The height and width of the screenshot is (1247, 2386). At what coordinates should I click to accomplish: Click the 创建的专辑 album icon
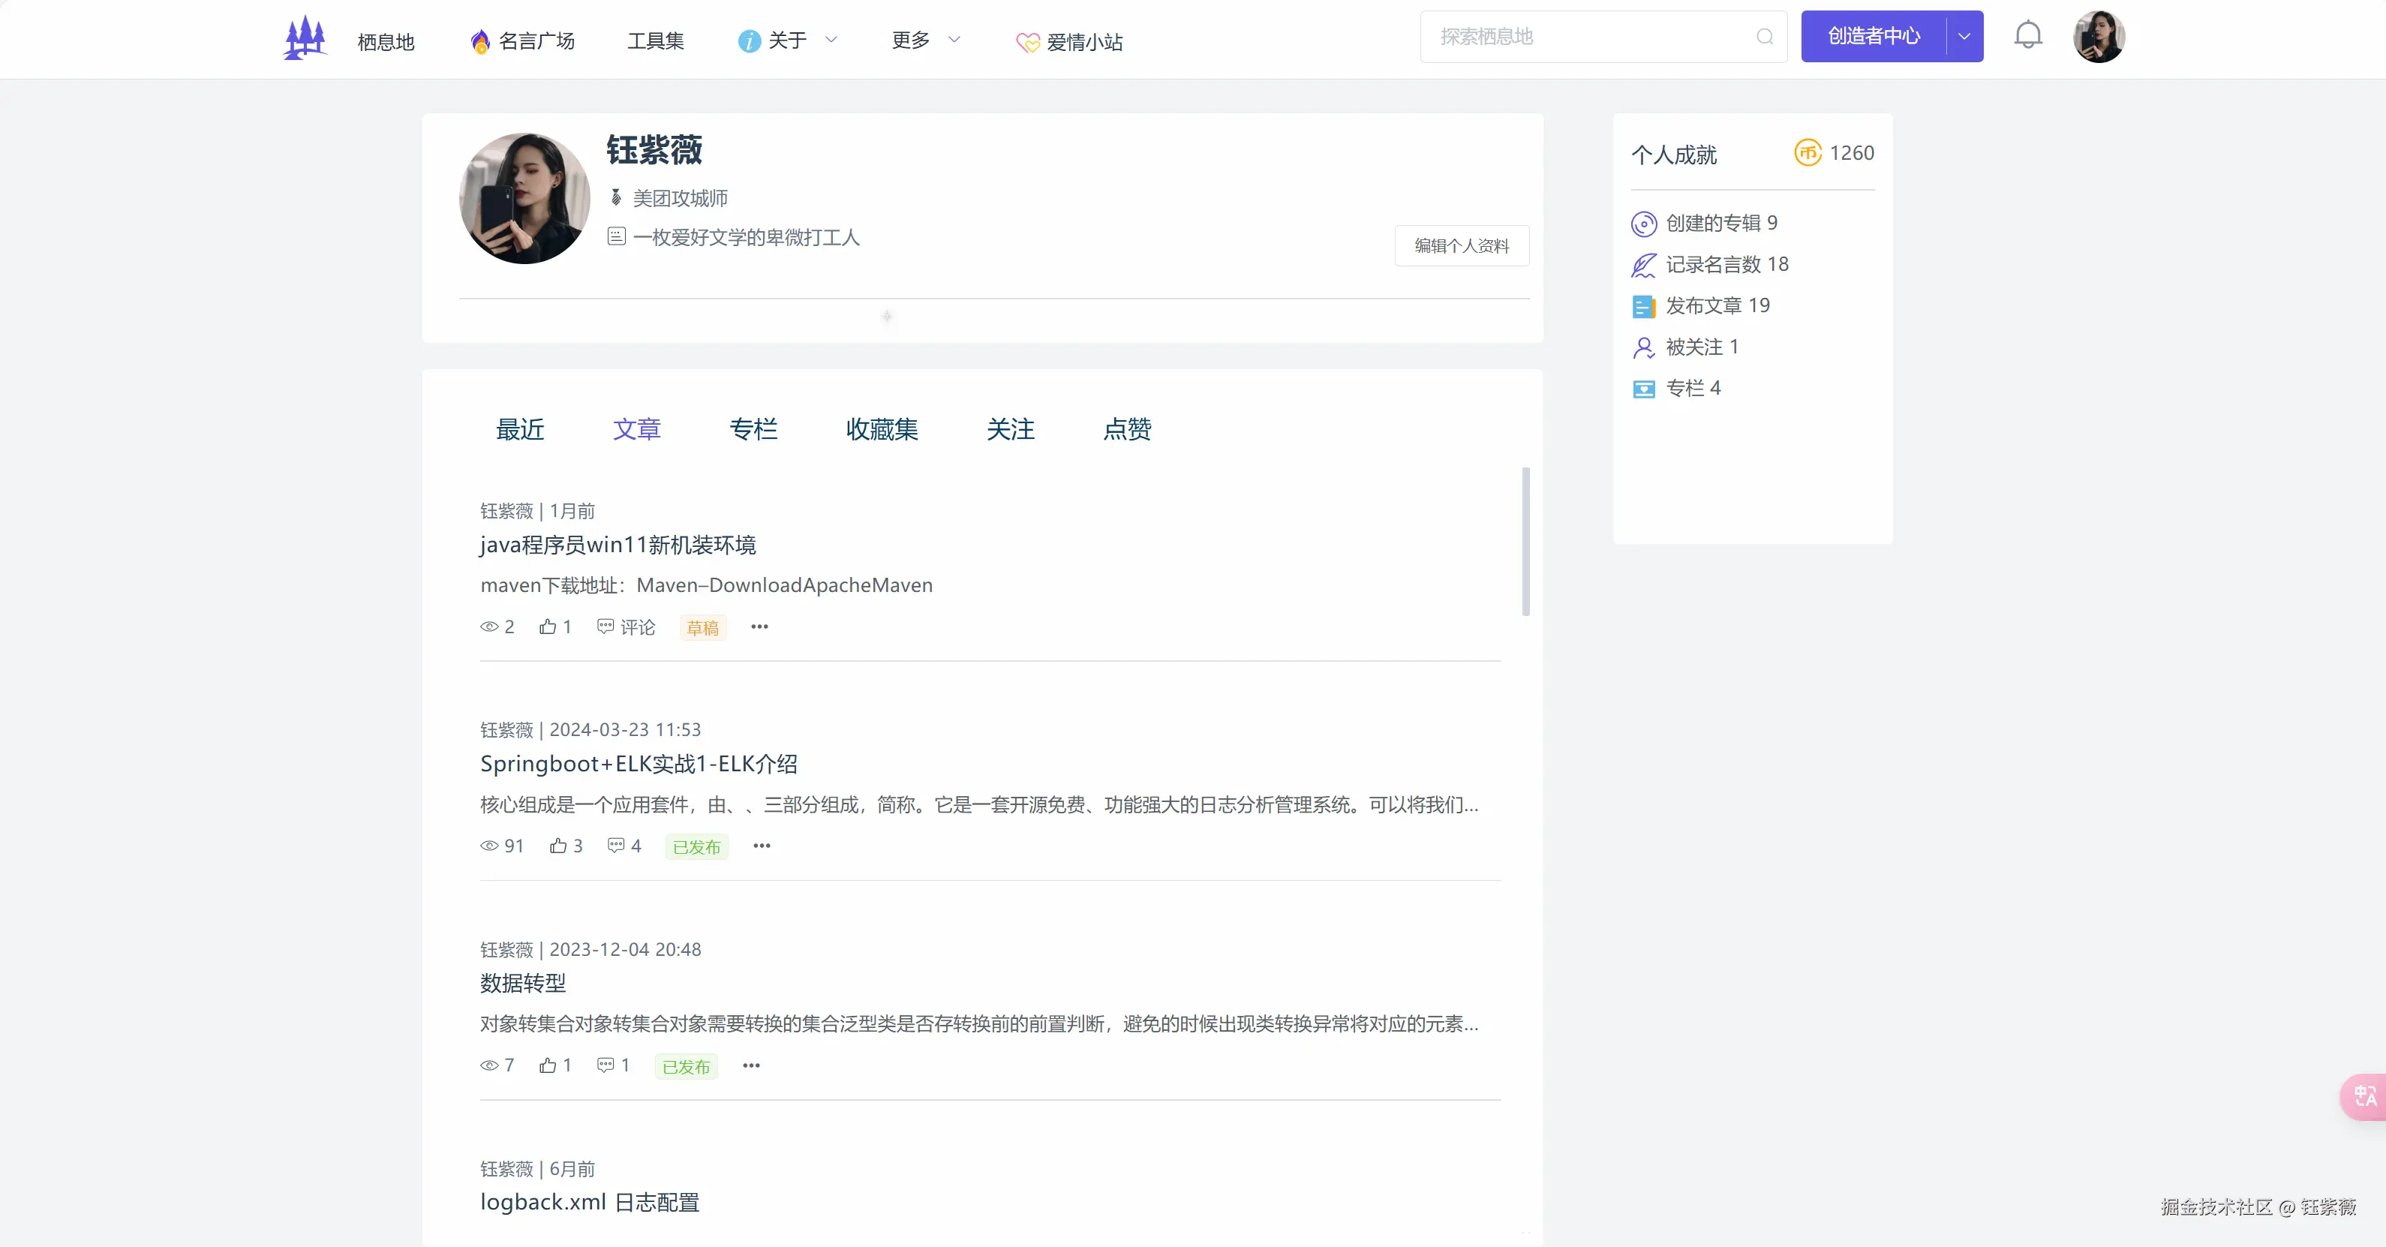1643,224
